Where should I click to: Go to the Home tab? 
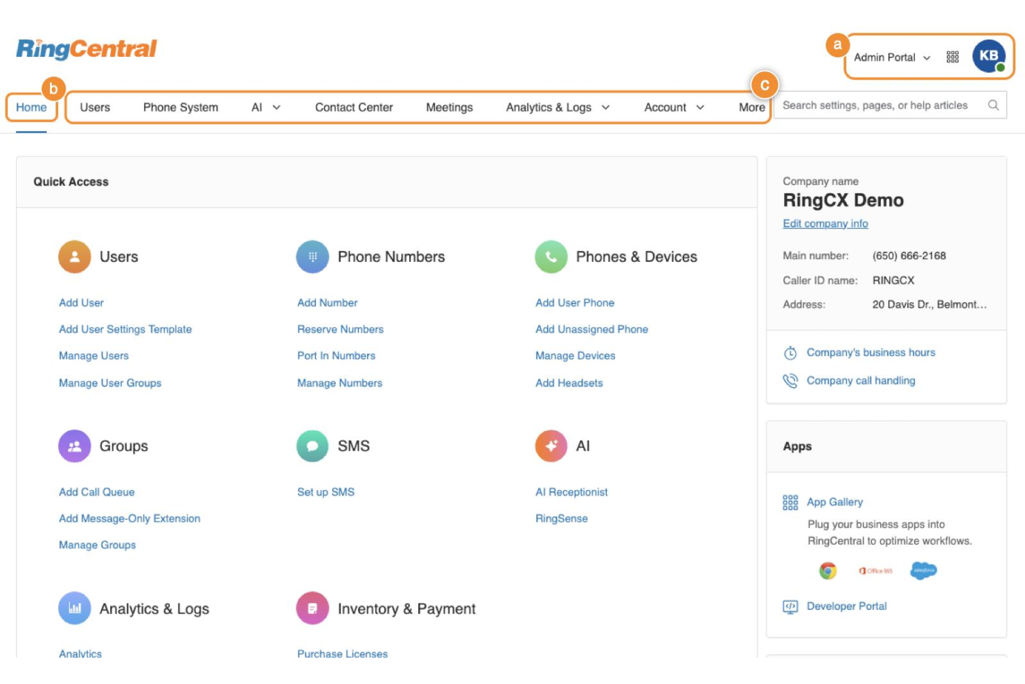tap(31, 107)
